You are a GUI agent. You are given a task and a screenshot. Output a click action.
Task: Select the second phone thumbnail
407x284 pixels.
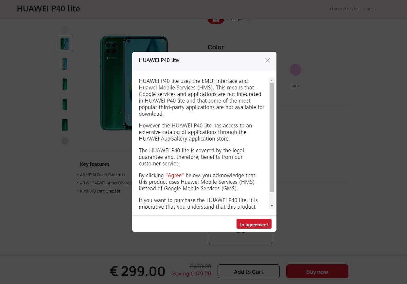pyautogui.click(x=65, y=64)
